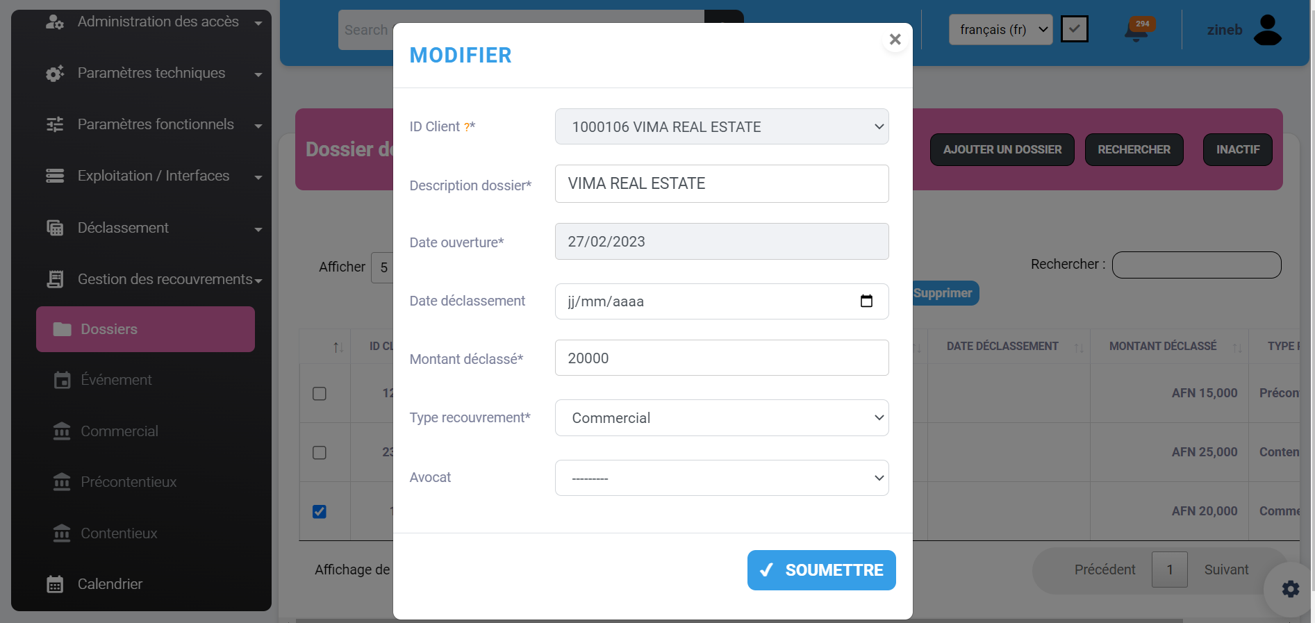Open the user profile avatar icon
This screenshot has height=623, width=1315.
[1267, 30]
